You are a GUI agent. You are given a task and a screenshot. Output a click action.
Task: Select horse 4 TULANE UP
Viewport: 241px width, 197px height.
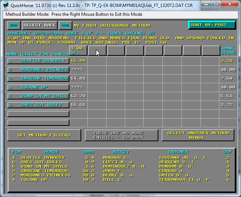[x=38, y=87]
